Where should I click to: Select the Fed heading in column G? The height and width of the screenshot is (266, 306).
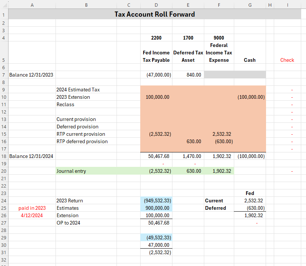click(250, 193)
